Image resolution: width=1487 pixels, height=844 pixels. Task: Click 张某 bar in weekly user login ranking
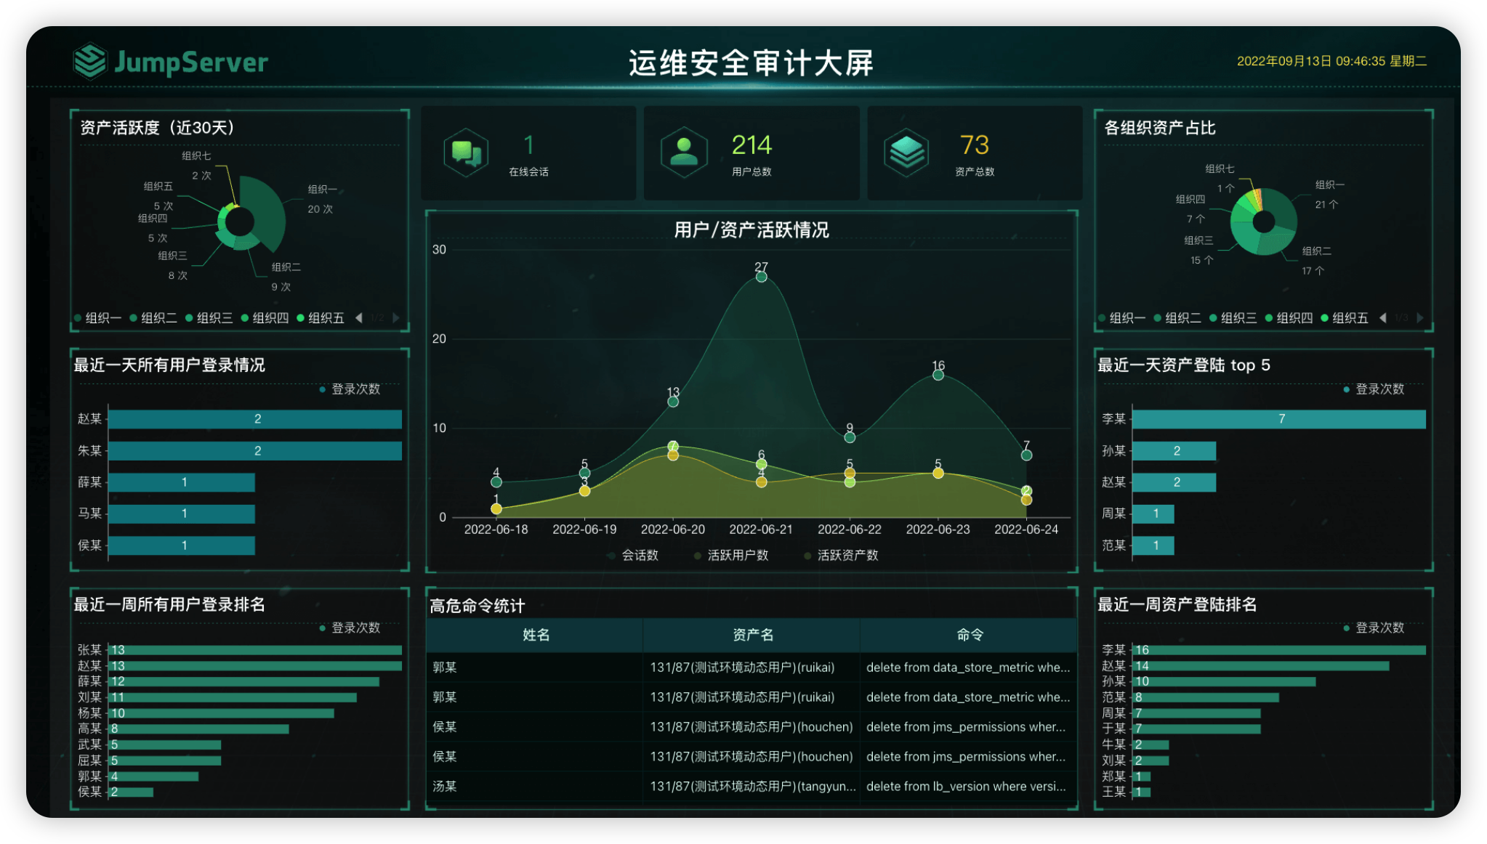pyautogui.click(x=255, y=650)
